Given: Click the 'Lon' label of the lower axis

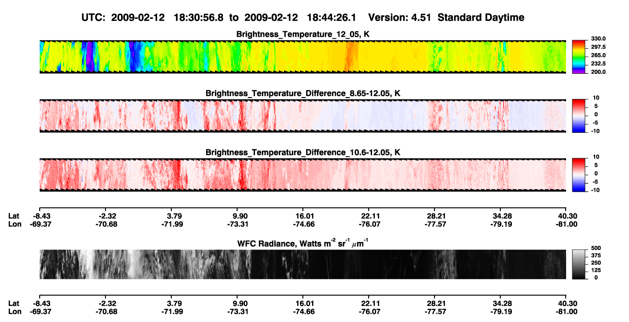Looking at the screenshot, I should click(x=15, y=311).
